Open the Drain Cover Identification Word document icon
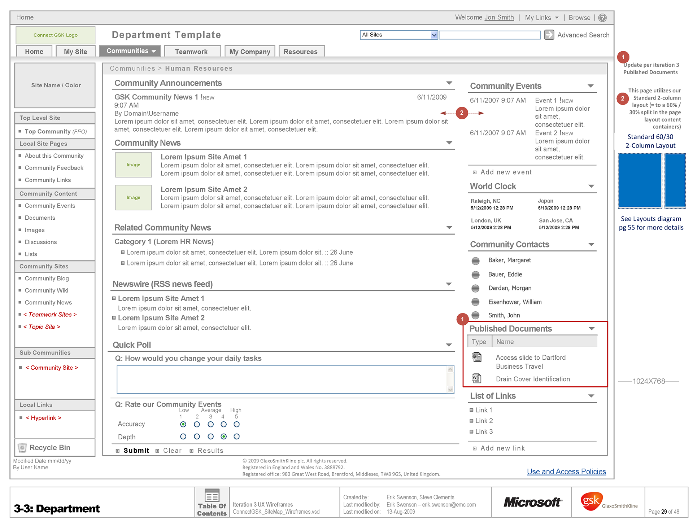 tap(476, 378)
